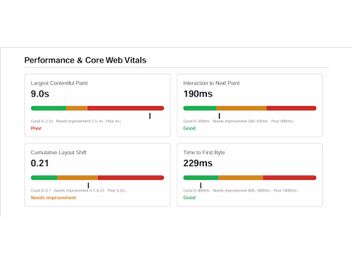Screen dimensions: 352x264
Task: Select the 'Time to First Byte' label
Action: click(204, 153)
